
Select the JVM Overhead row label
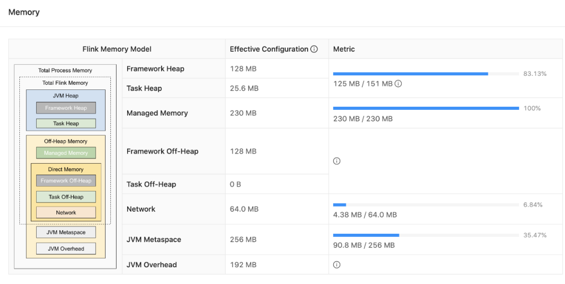point(152,265)
